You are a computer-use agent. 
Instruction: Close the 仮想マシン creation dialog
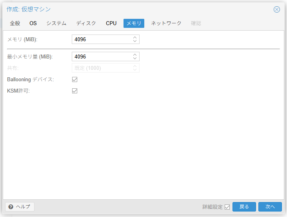click(277, 9)
